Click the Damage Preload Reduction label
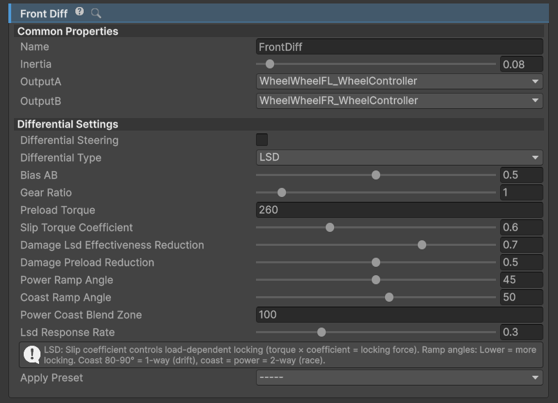The width and height of the screenshot is (558, 403). coord(87,263)
